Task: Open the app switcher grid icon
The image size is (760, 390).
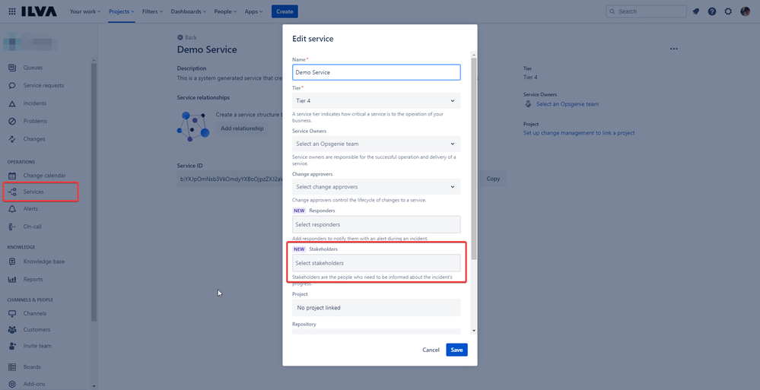Action: coord(12,11)
